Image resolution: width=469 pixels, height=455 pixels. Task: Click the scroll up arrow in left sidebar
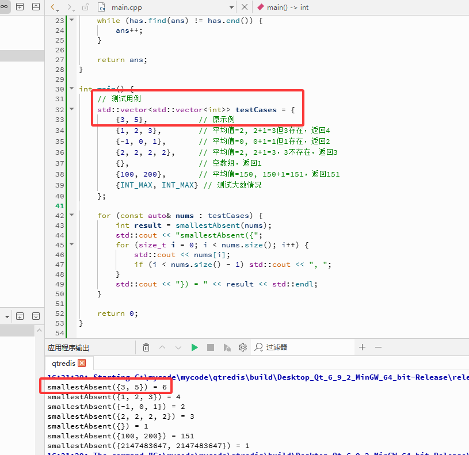[39, 330]
